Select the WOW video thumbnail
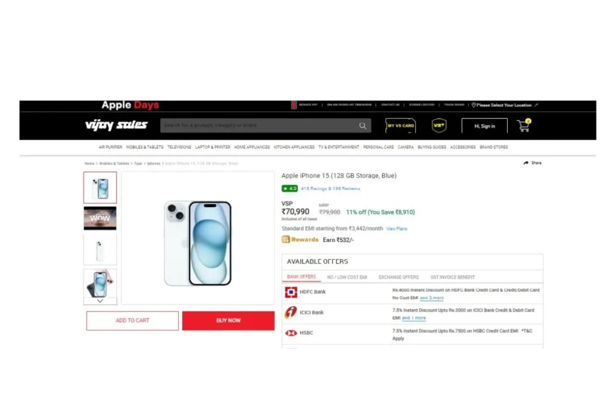This screenshot has width=616, height=411. click(x=100, y=218)
